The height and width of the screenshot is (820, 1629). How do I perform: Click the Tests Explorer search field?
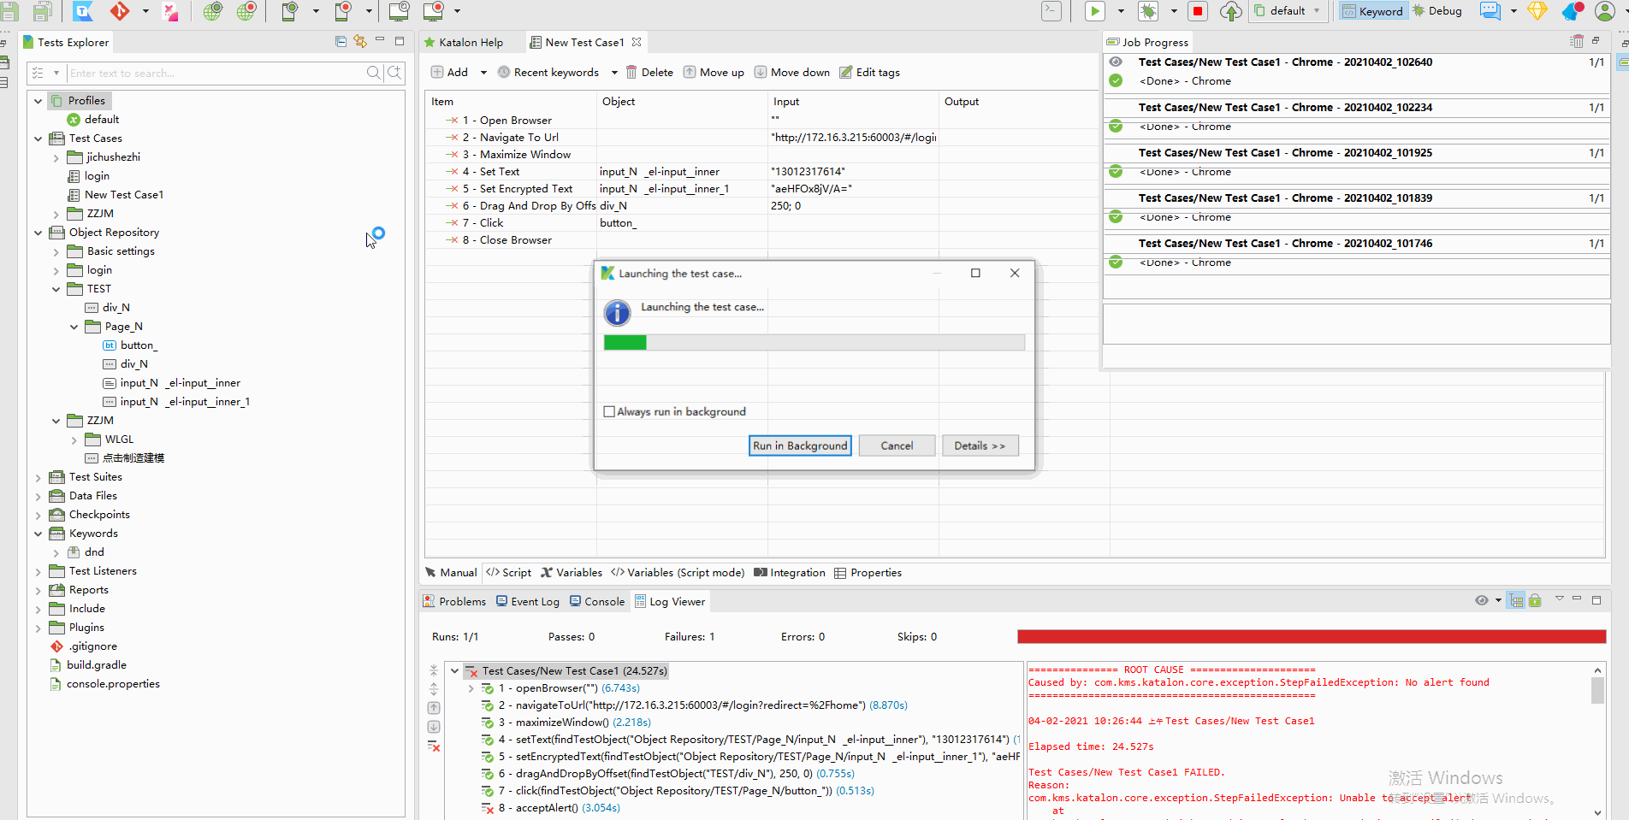point(216,74)
